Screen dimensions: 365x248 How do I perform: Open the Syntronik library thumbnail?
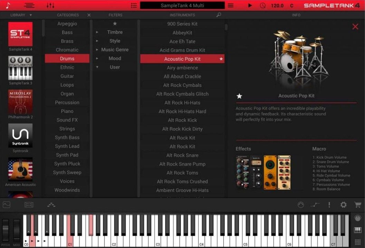click(x=20, y=135)
